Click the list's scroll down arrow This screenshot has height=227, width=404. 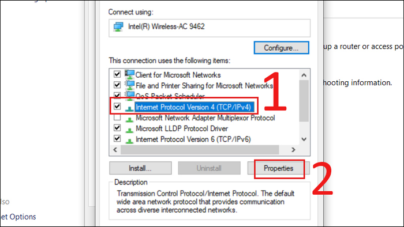point(304,139)
